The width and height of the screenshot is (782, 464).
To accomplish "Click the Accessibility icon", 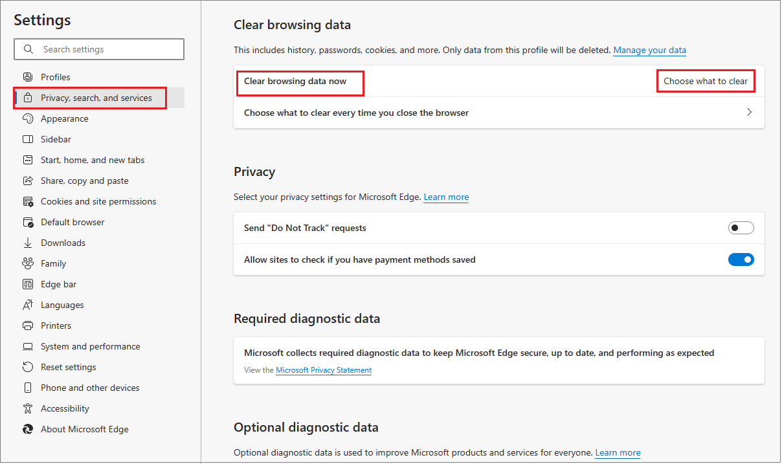I will [28, 408].
